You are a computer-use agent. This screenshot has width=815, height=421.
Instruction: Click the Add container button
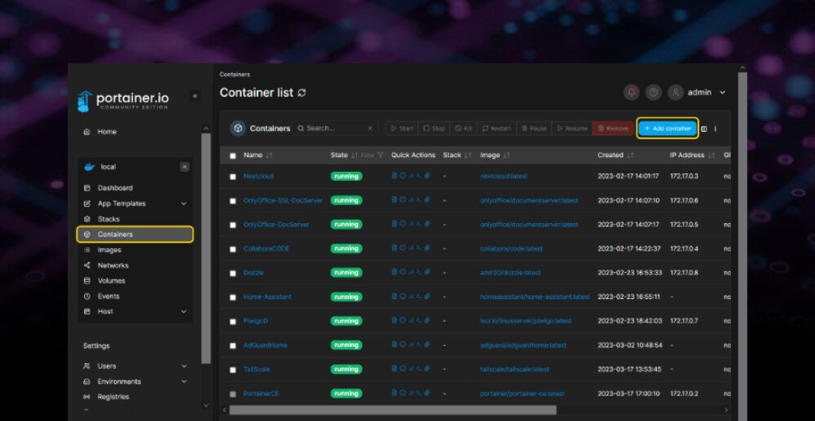667,128
